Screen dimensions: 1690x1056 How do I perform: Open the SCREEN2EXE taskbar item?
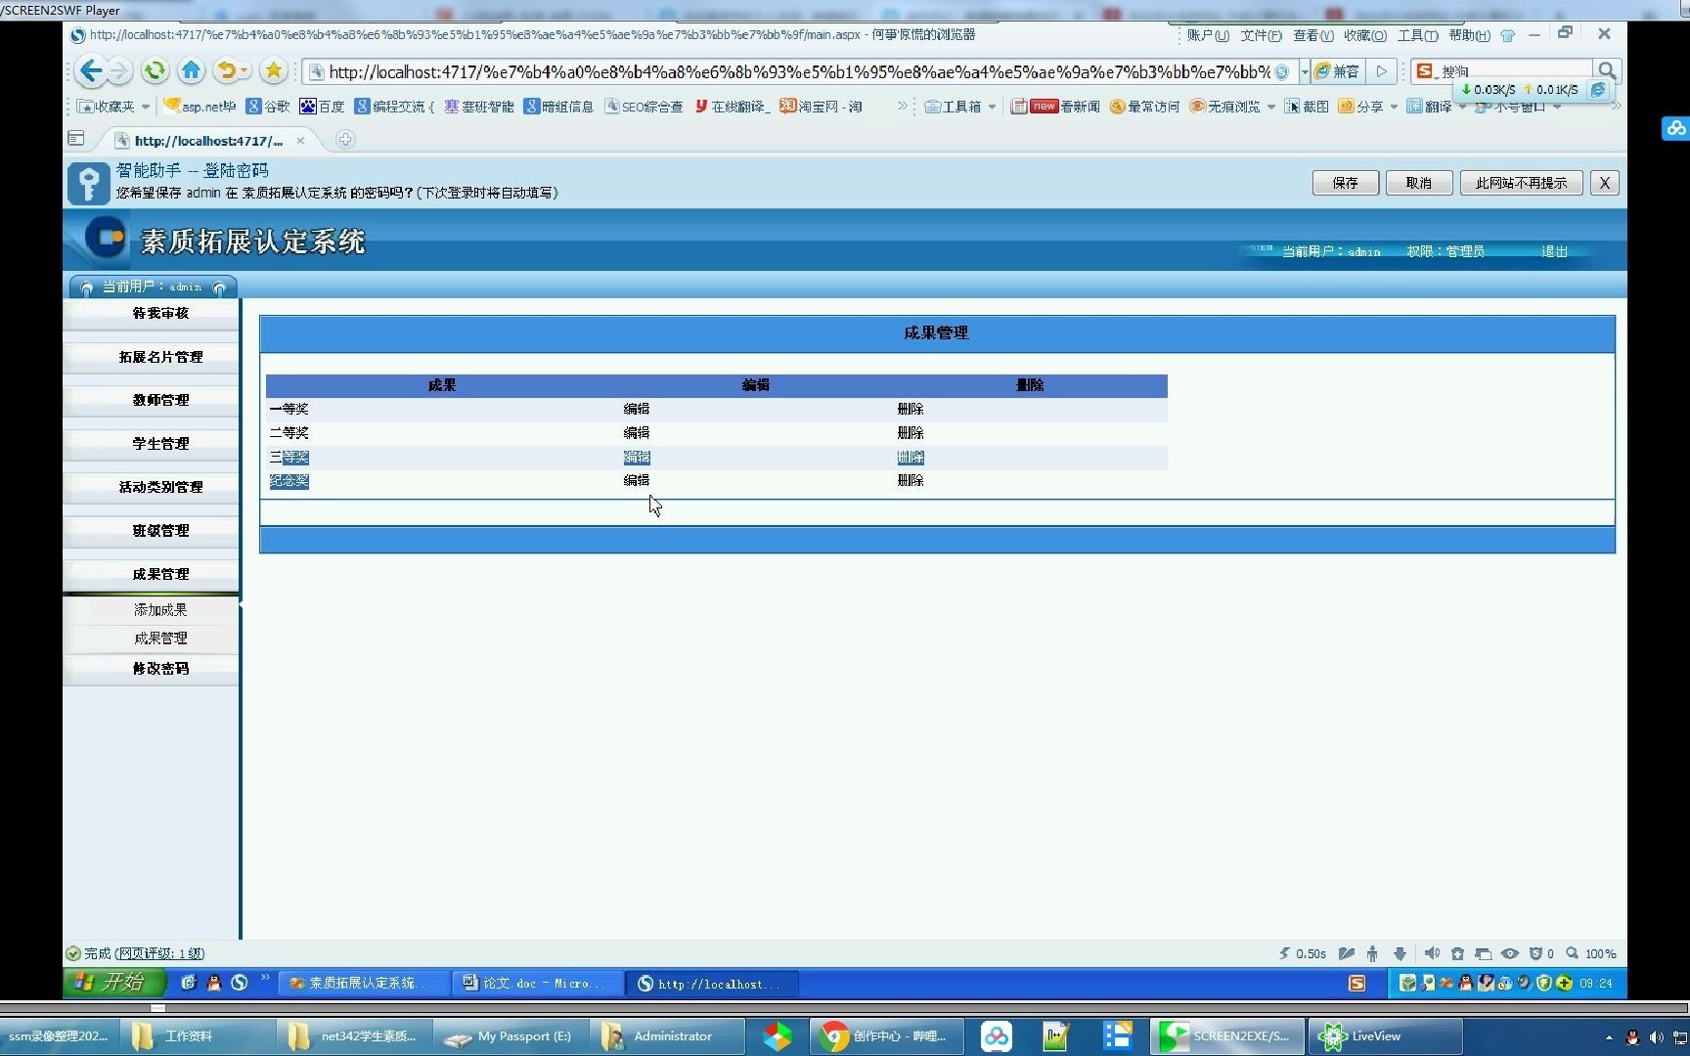click(x=1226, y=1036)
